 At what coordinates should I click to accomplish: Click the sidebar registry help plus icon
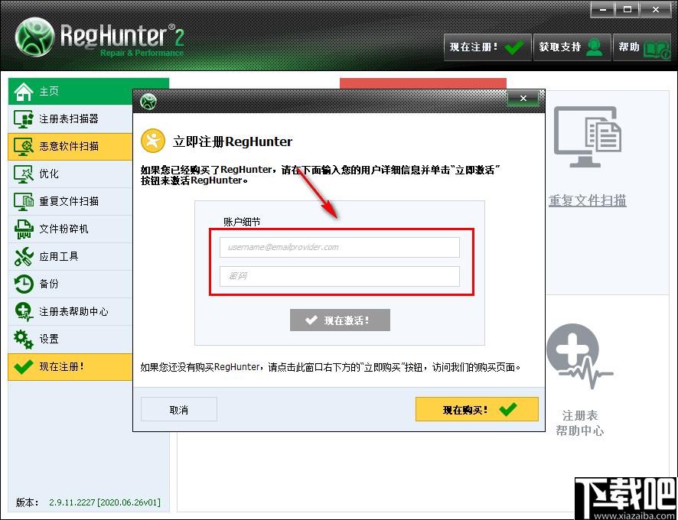24,312
